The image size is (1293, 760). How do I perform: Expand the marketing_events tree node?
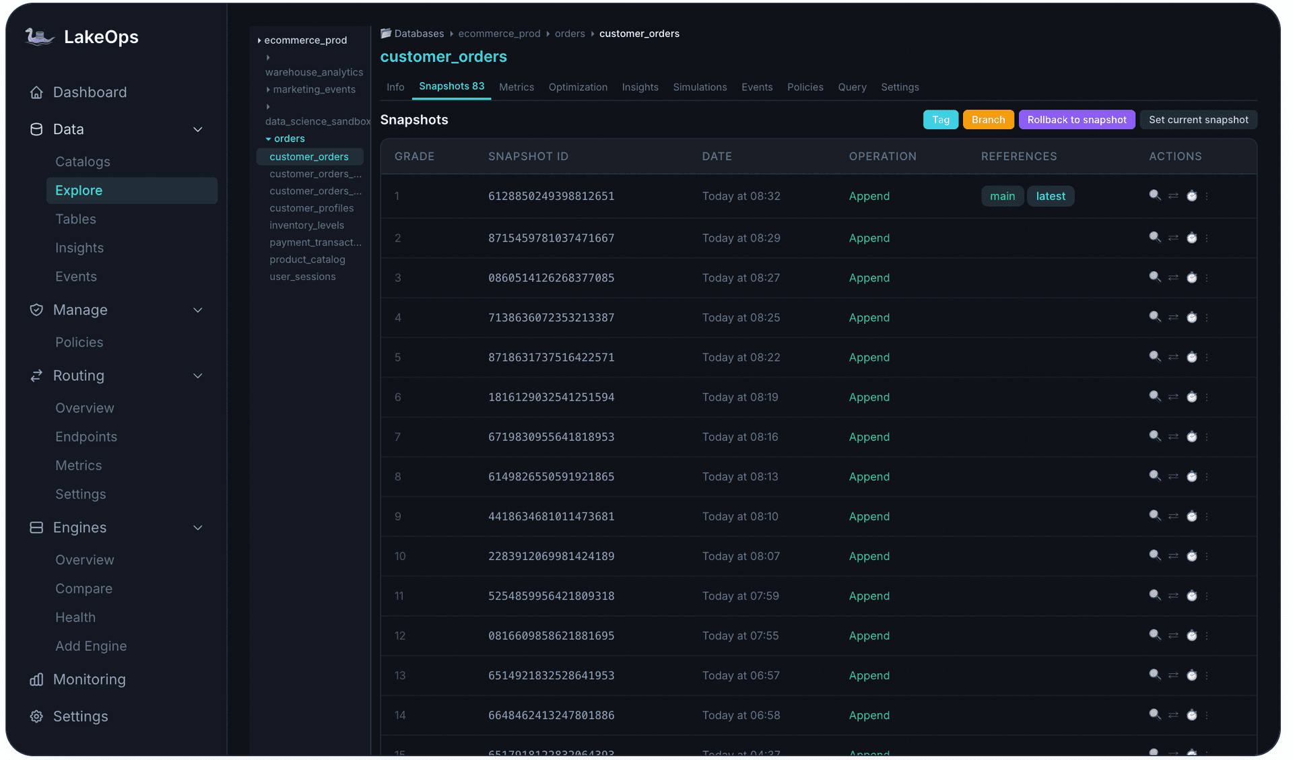click(x=268, y=90)
